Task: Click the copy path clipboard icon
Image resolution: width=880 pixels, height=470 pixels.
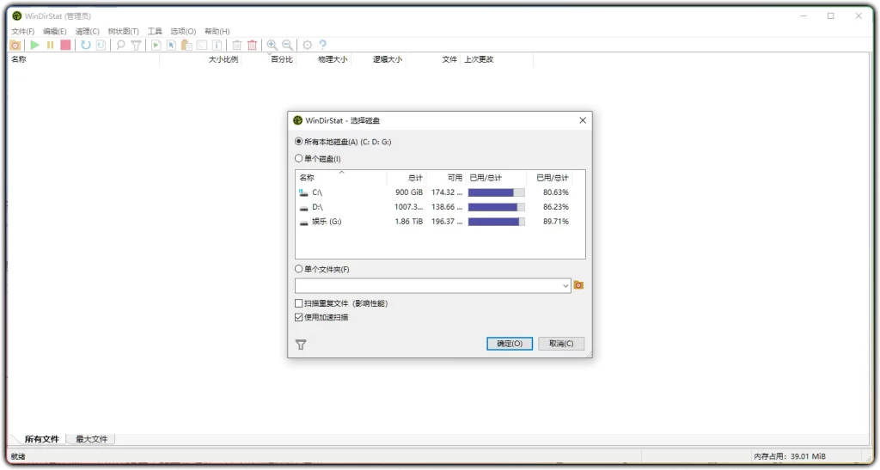Action: click(186, 45)
